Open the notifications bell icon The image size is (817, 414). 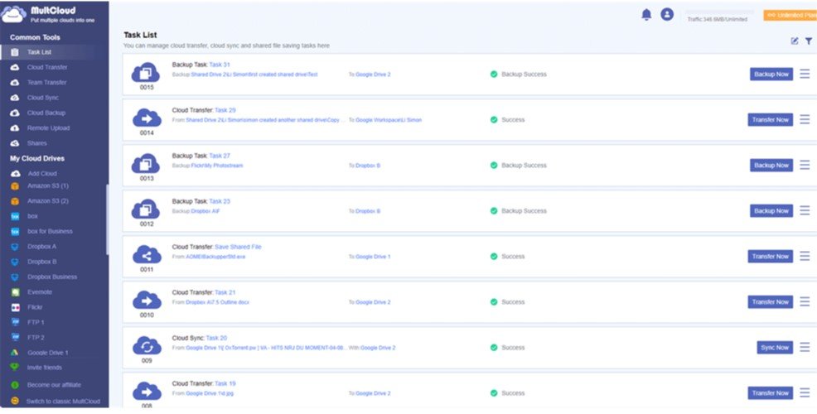point(646,15)
